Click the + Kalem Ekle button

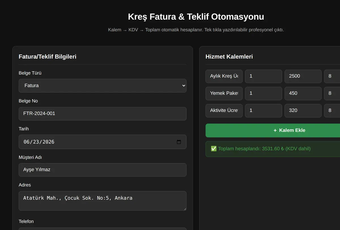point(273,130)
